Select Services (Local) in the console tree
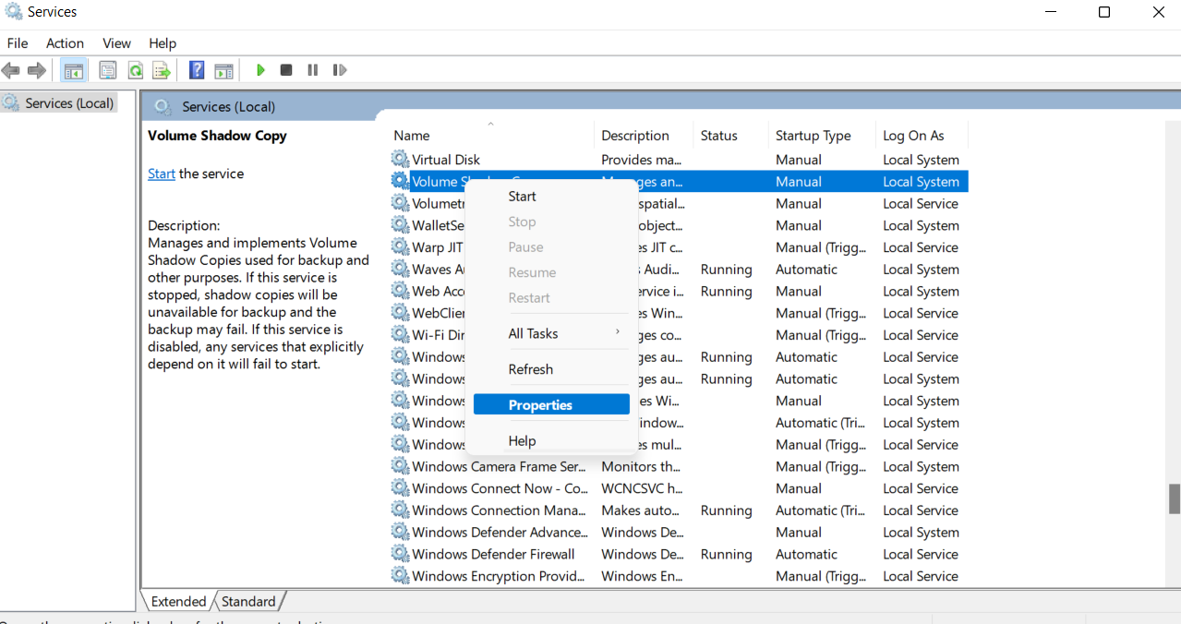The height and width of the screenshot is (624, 1181). click(x=69, y=103)
